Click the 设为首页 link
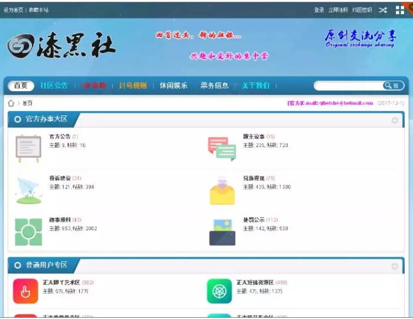 pyautogui.click(x=13, y=10)
